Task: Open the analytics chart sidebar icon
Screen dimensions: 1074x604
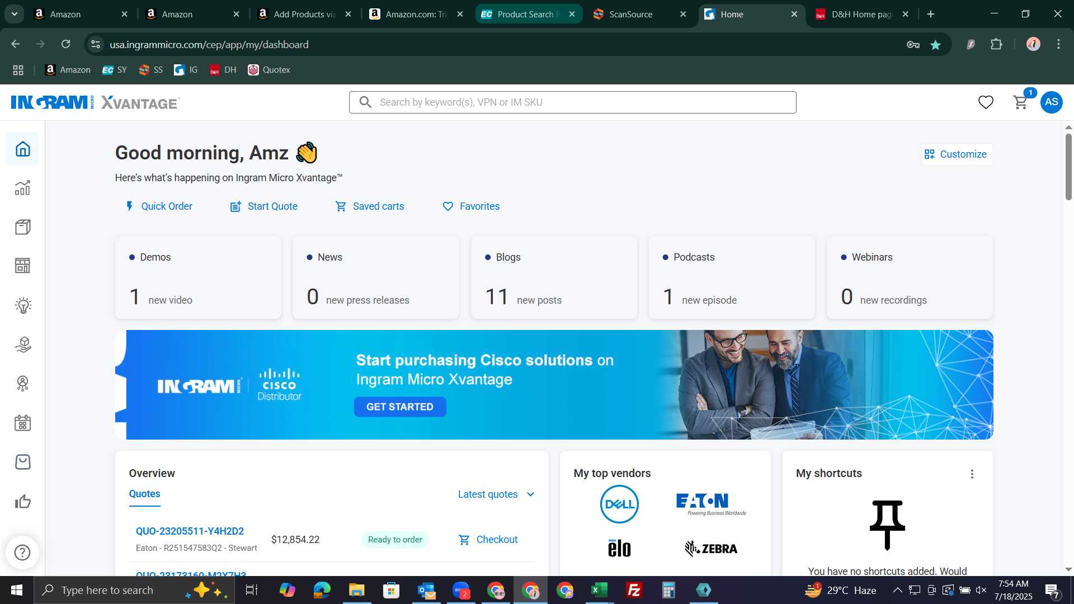Action: pyautogui.click(x=22, y=188)
